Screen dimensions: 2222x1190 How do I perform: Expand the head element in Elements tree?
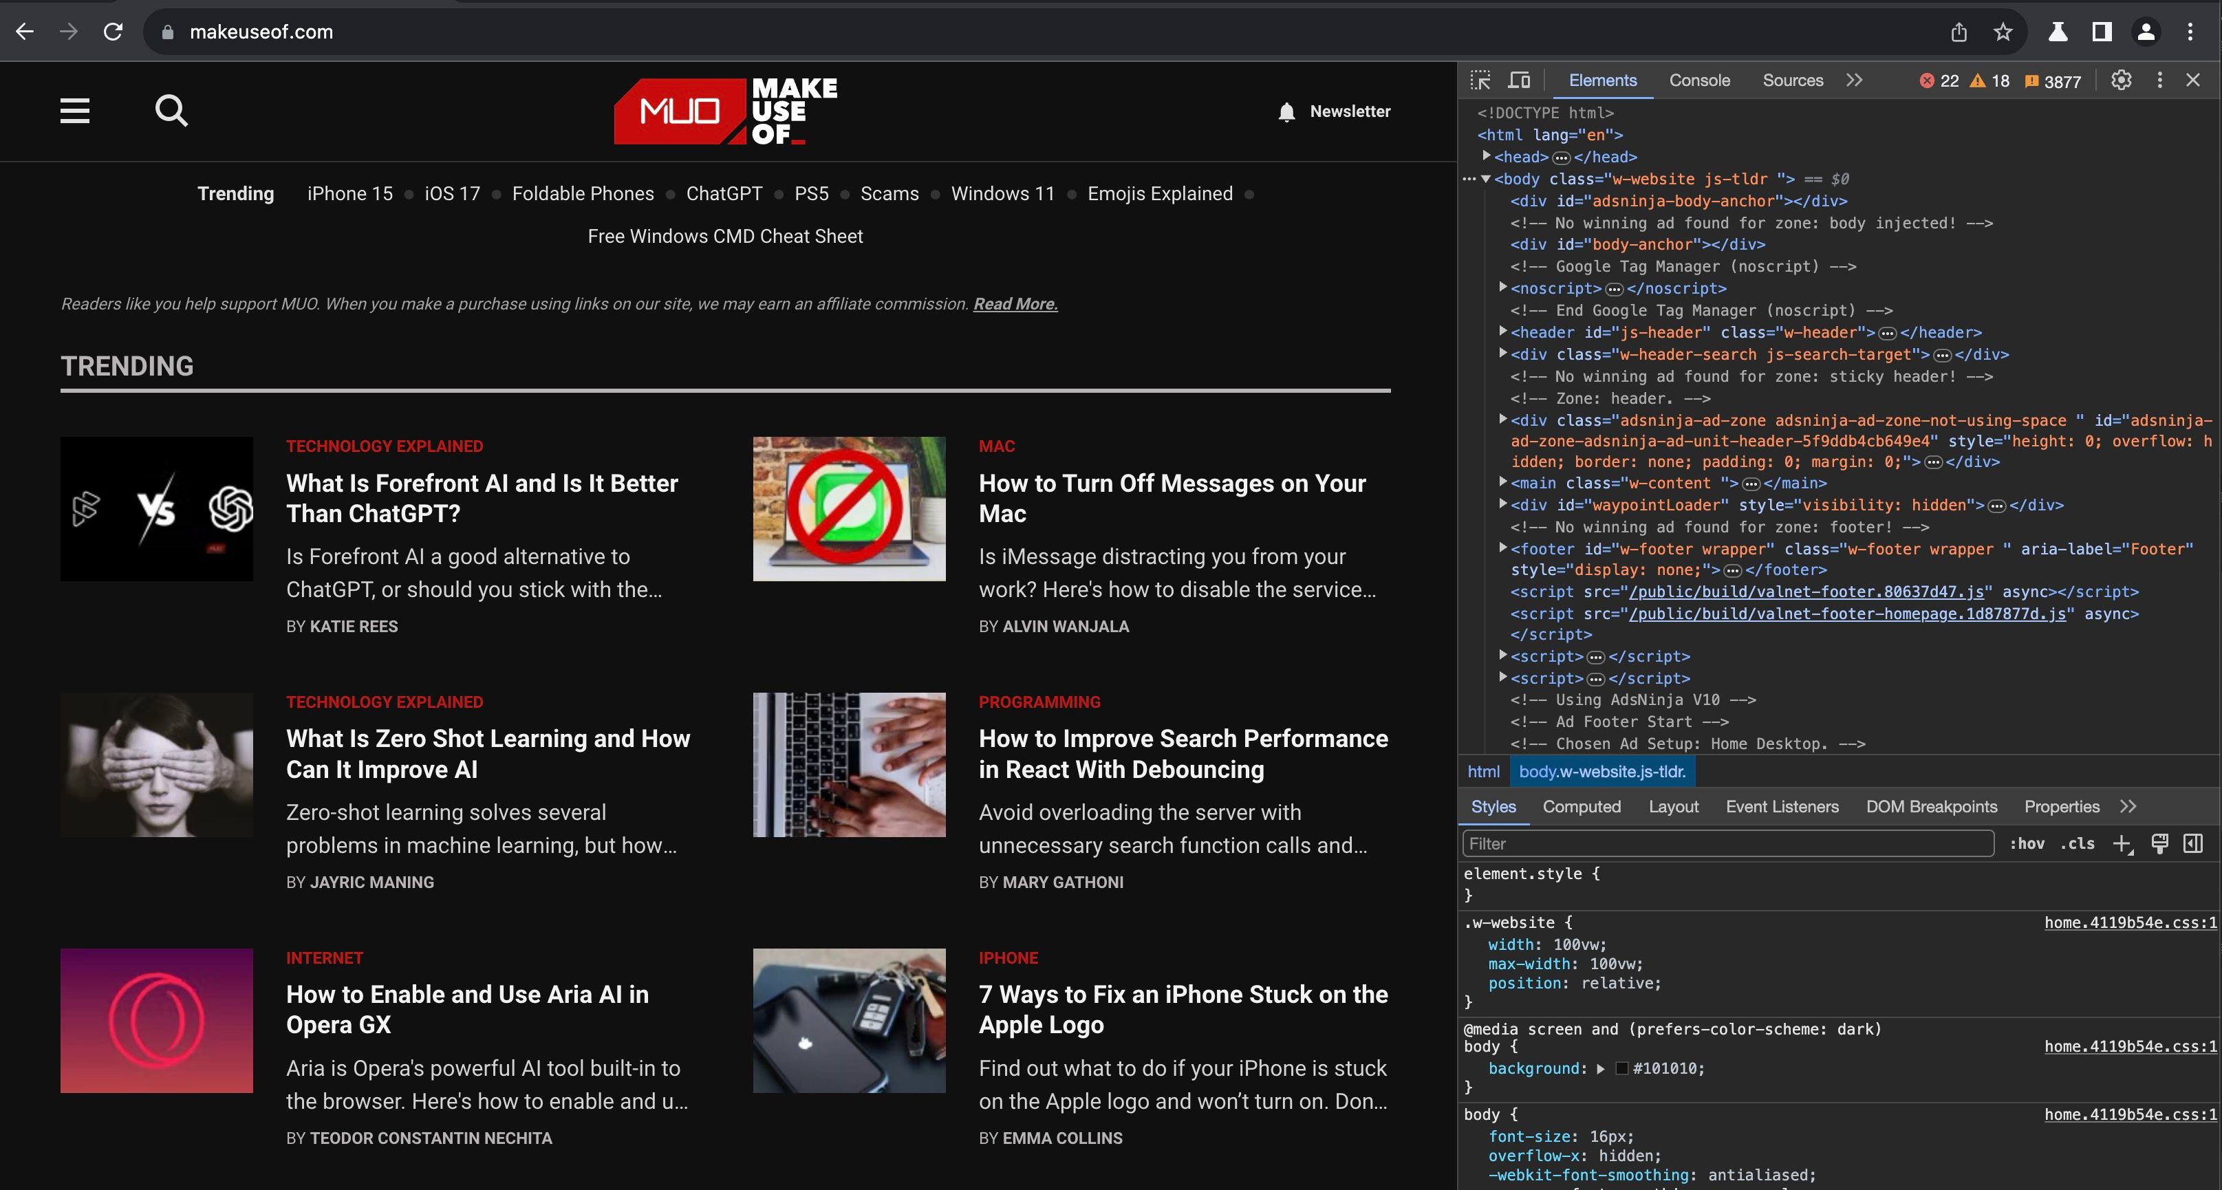(1486, 157)
